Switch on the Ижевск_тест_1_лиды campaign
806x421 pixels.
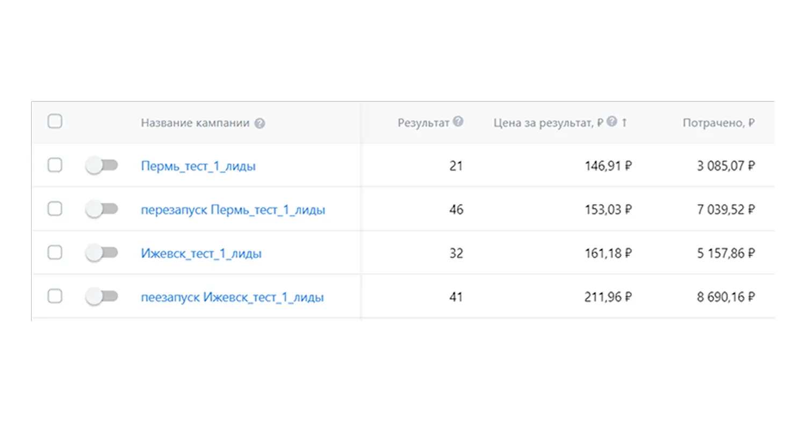pyautogui.click(x=102, y=253)
